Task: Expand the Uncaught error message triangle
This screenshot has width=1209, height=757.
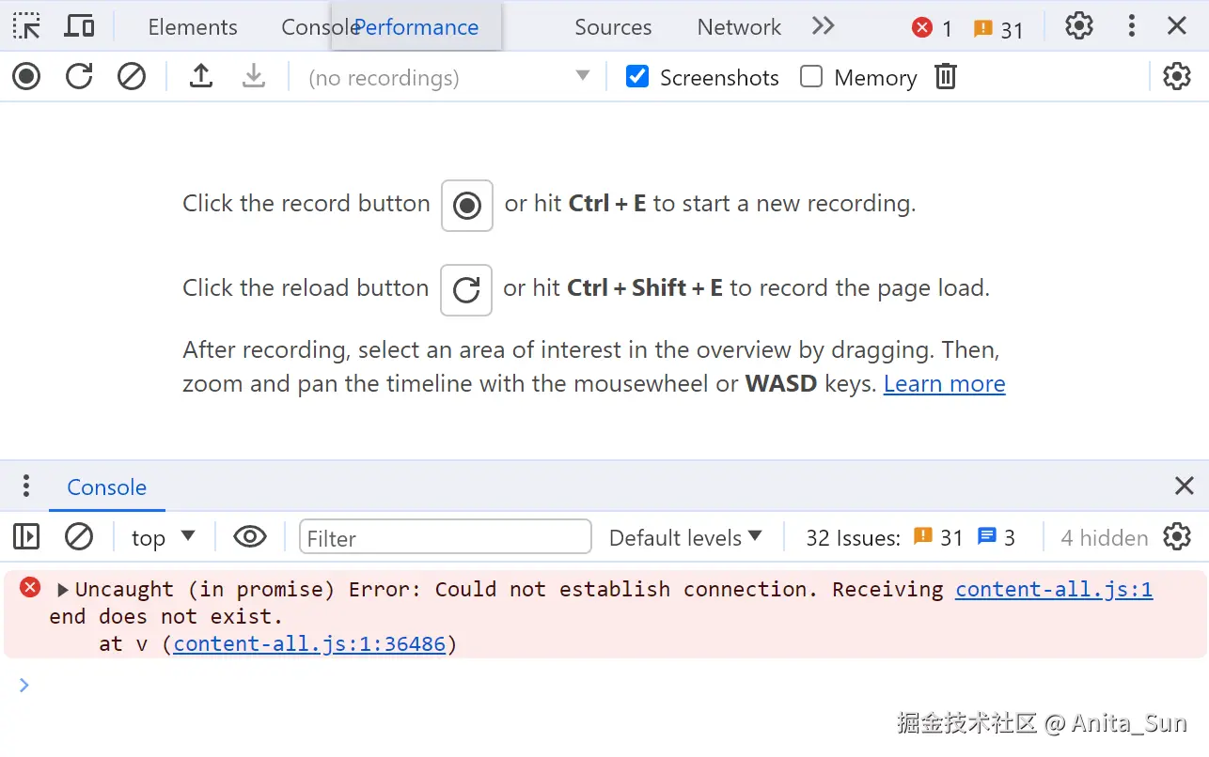Action: tap(63, 590)
